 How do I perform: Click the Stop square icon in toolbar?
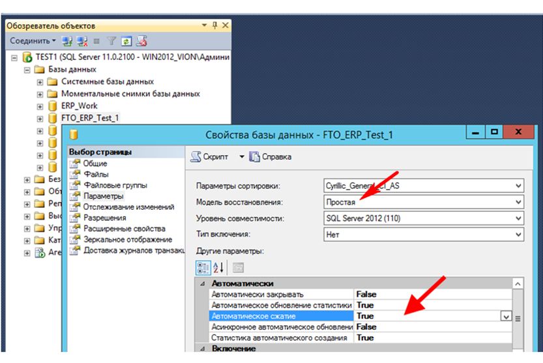pyautogui.click(x=96, y=41)
